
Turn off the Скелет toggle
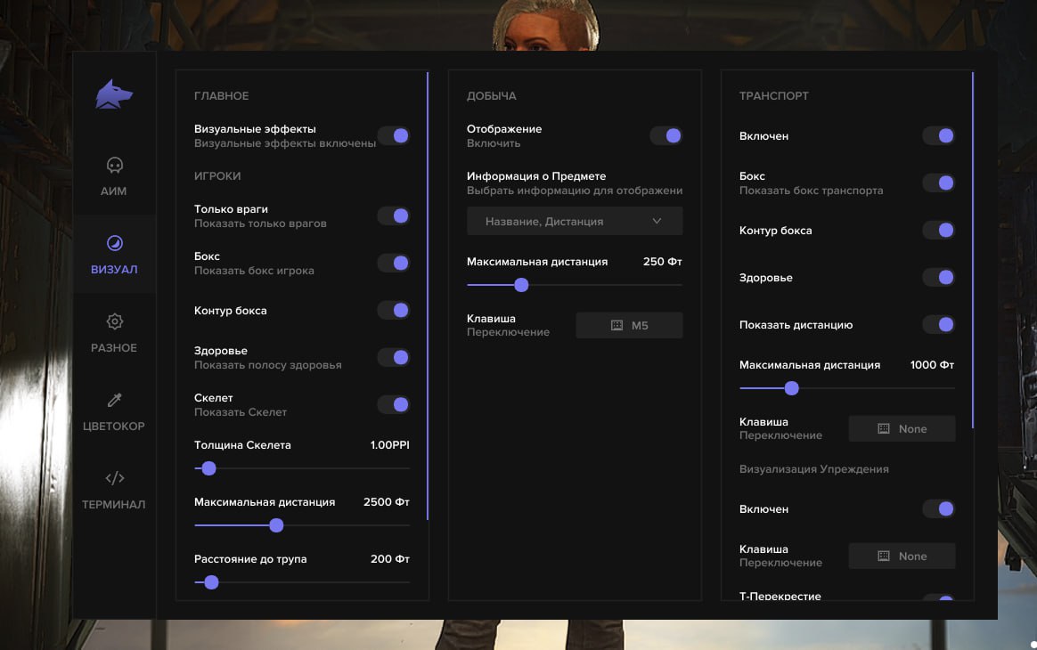pyautogui.click(x=393, y=404)
